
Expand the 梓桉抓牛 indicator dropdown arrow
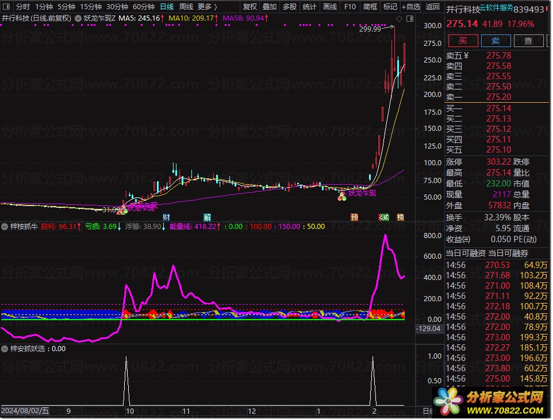[x=5, y=227]
